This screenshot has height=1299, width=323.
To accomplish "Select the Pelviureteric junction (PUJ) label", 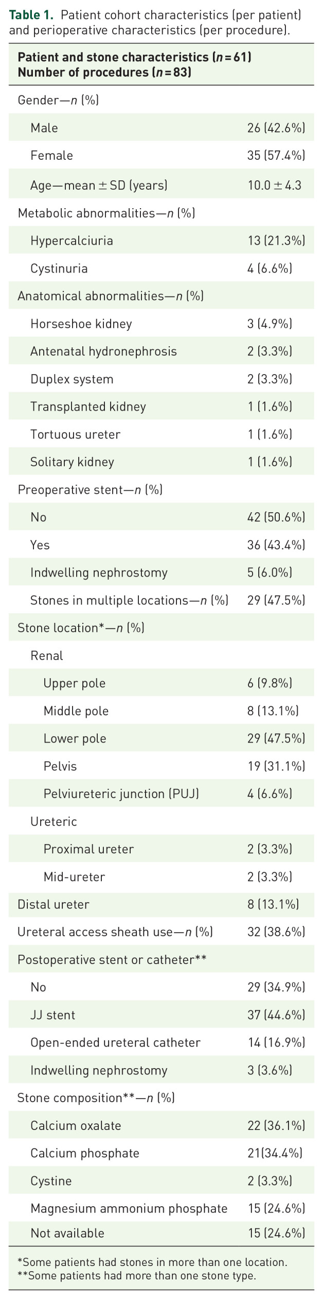I will [x=121, y=794].
